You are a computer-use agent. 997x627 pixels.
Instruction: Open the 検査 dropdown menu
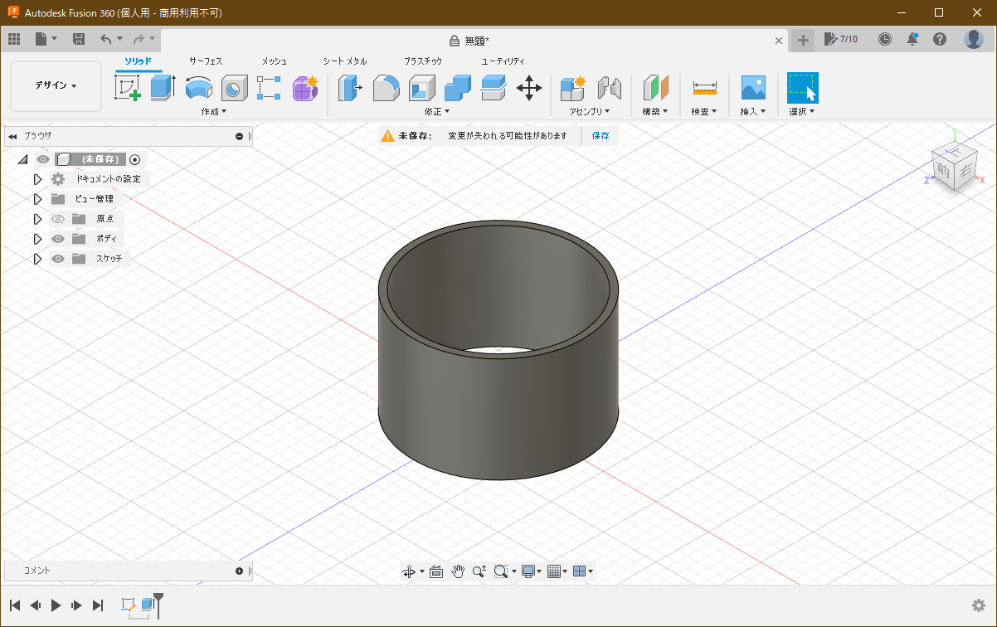click(x=704, y=111)
